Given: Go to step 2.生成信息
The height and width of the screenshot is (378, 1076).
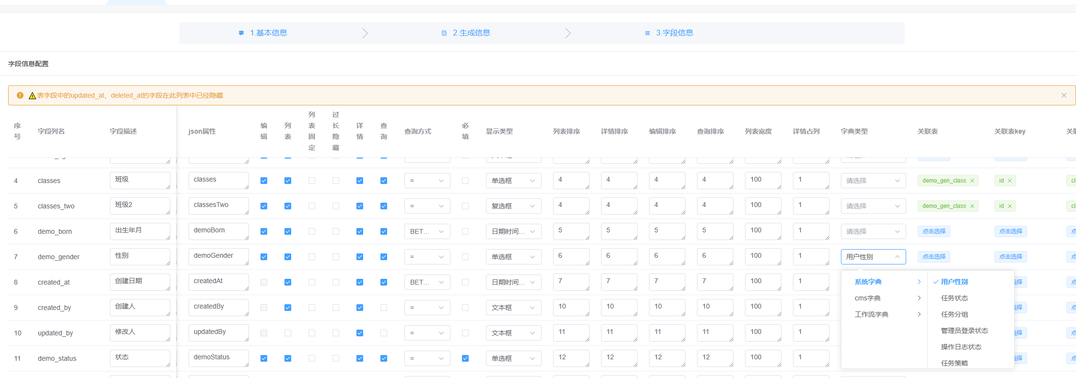Looking at the screenshot, I should 472,33.
